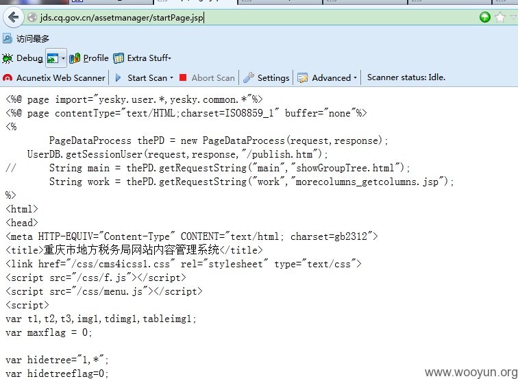This screenshot has width=518, height=379.
Task: Click the Acunetix red logo icon
Action: (8, 78)
